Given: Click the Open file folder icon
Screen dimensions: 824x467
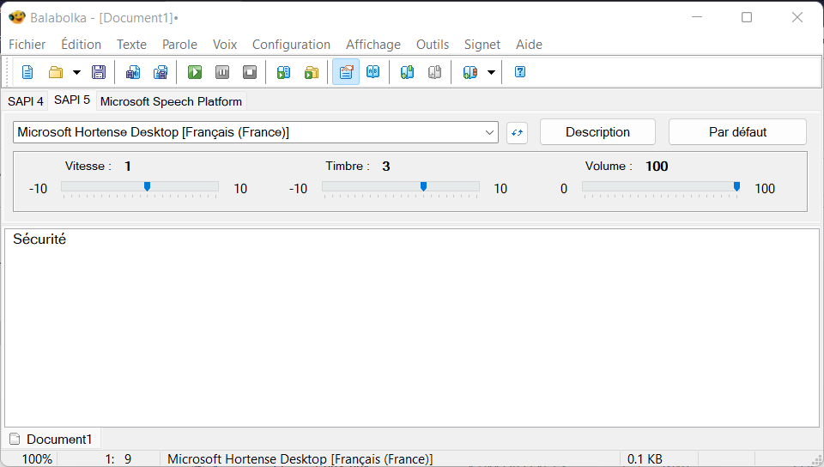Looking at the screenshot, I should click(56, 72).
